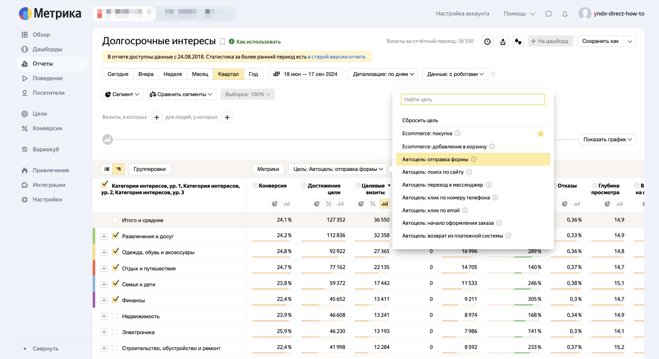The image size is (659, 359).
Task: Click the clock history icon
Action: (487, 41)
